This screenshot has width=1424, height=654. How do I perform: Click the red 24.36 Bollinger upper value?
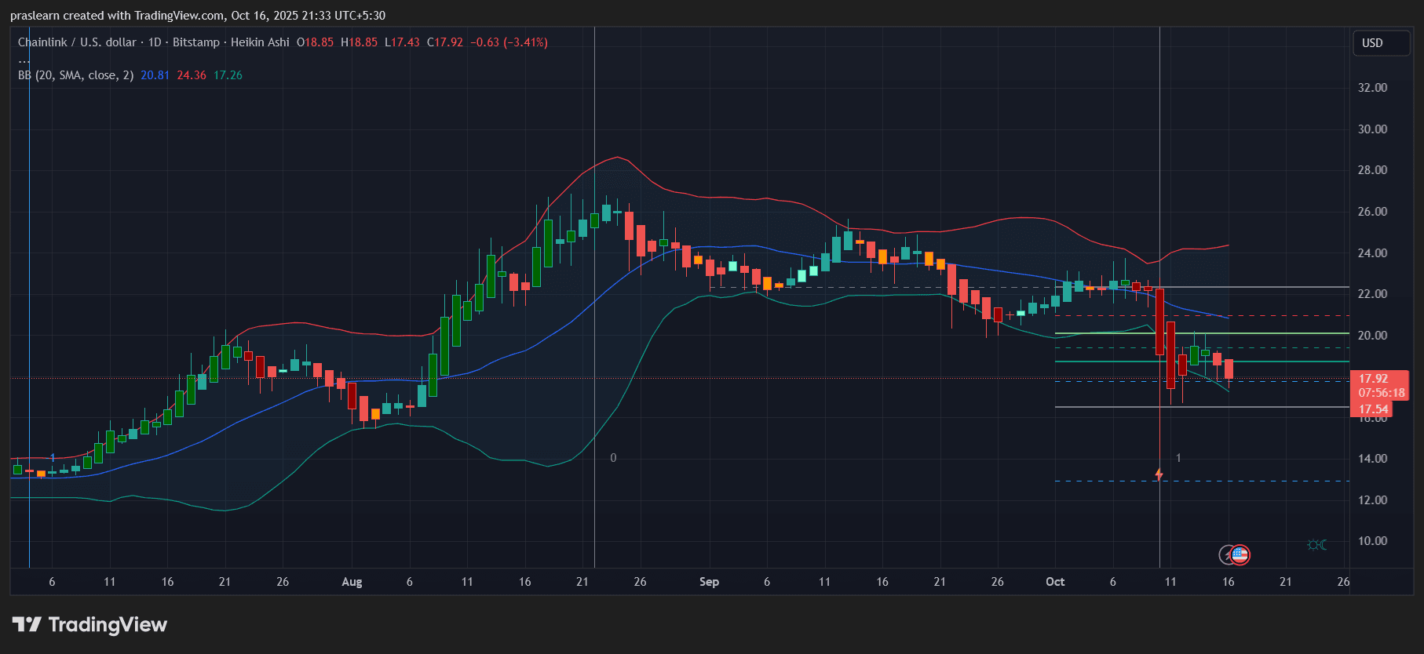[x=192, y=75]
